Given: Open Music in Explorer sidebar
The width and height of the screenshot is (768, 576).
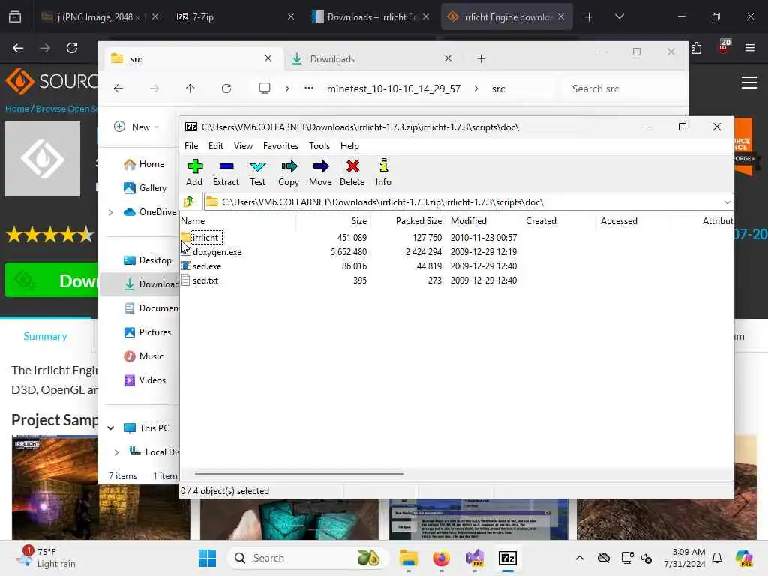Looking at the screenshot, I should click(x=143, y=356).
